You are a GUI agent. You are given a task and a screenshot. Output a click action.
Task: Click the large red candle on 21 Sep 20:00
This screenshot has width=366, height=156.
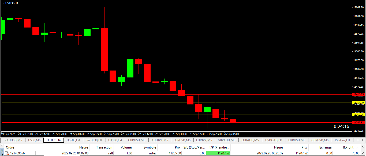click(104, 49)
